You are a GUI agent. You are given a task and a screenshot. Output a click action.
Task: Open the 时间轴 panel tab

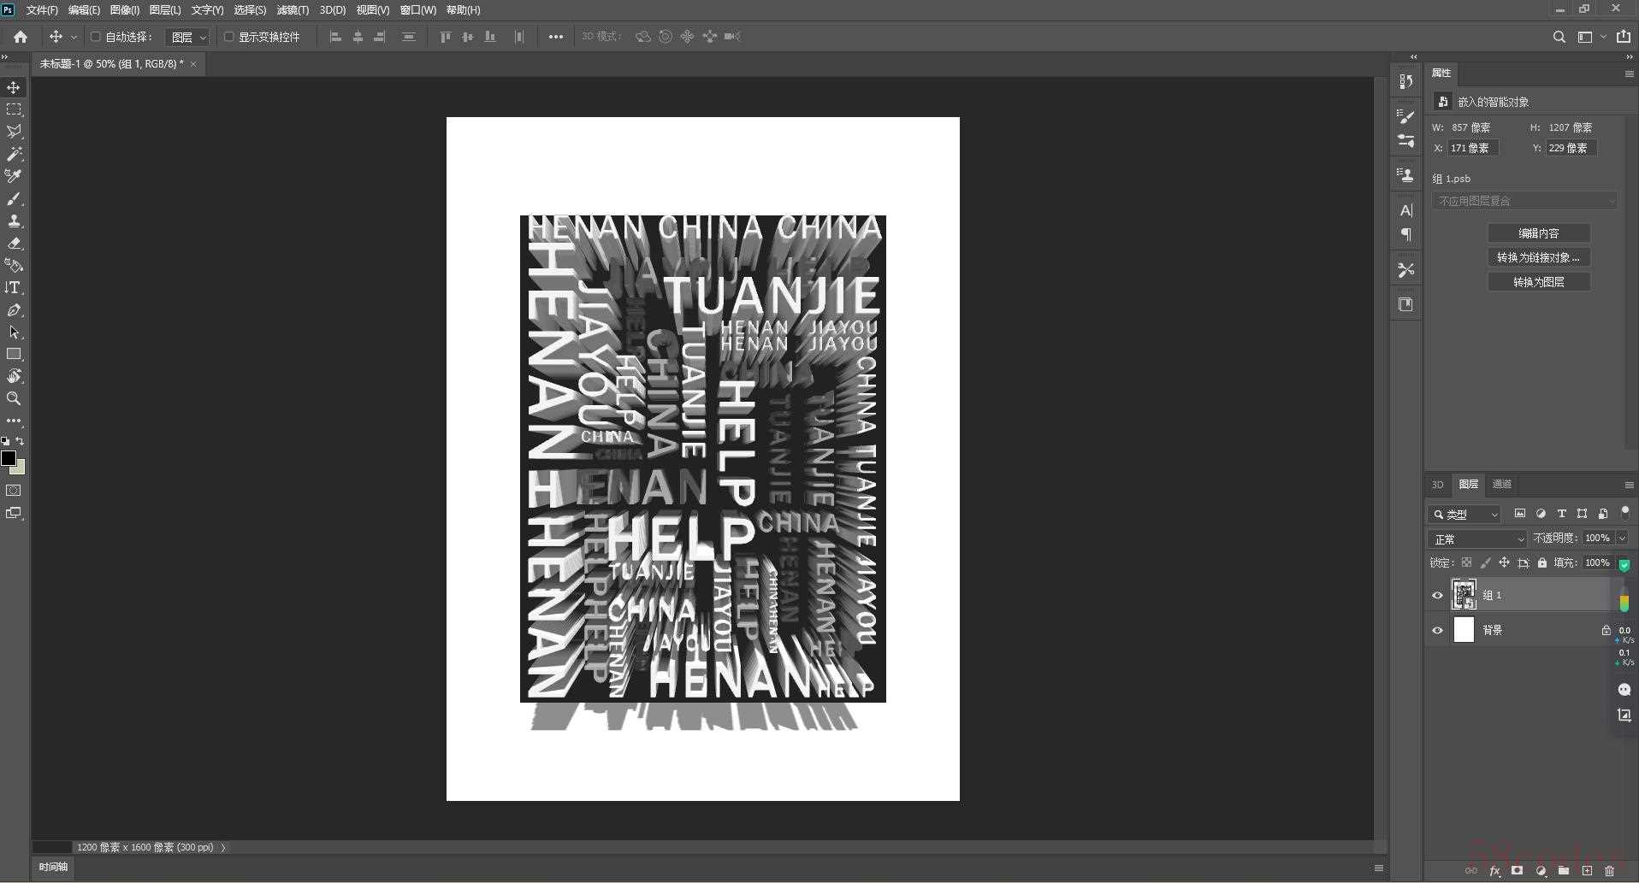tap(53, 867)
